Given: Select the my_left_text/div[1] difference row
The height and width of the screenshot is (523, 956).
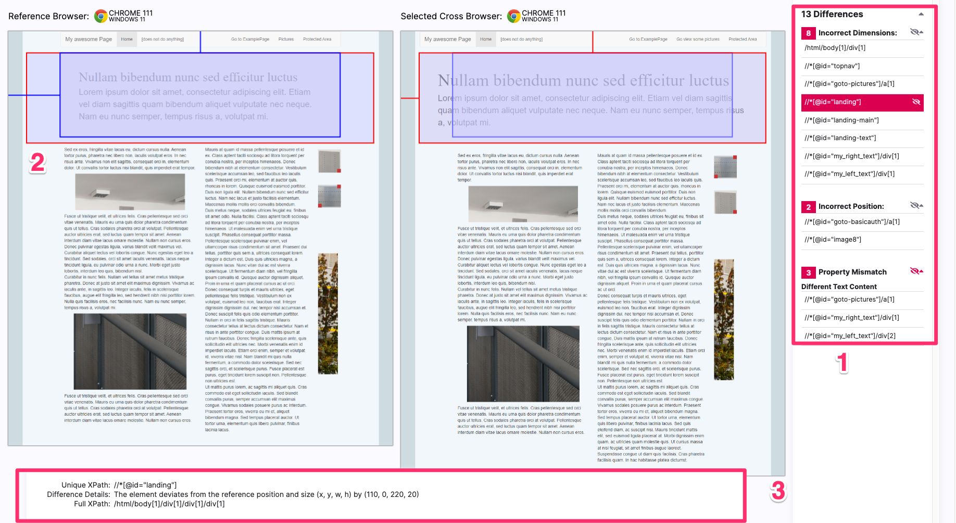Looking at the screenshot, I should tap(862, 174).
